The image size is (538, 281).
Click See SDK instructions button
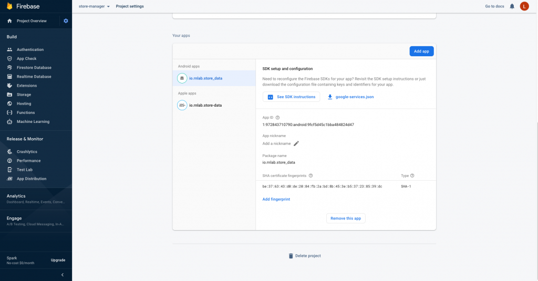point(291,97)
